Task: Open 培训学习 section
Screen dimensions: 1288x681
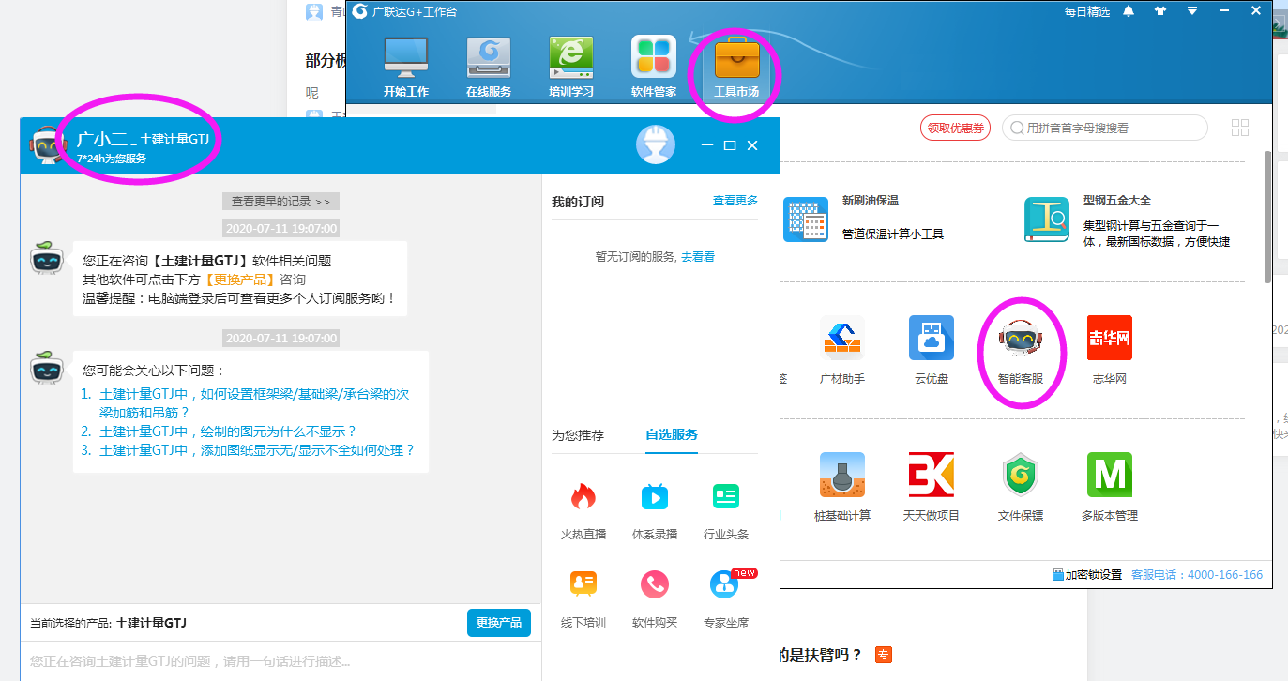Action: point(570,67)
